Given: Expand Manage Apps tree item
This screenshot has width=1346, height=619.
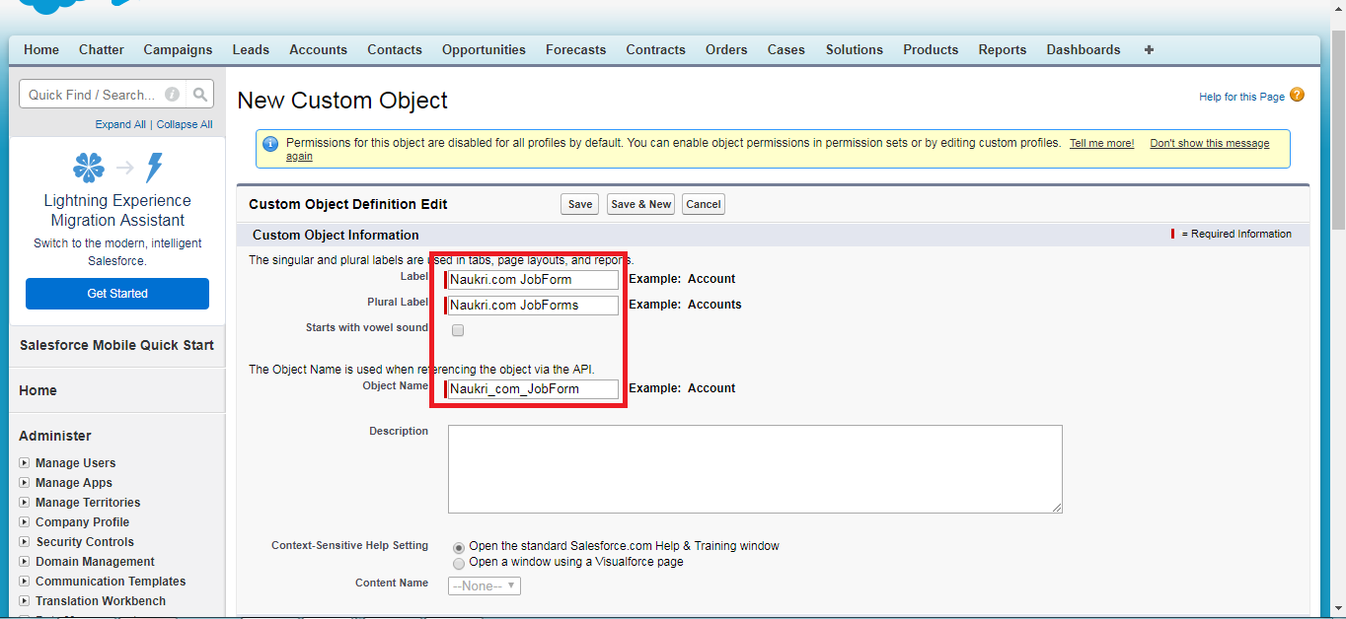Looking at the screenshot, I should coord(25,482).
